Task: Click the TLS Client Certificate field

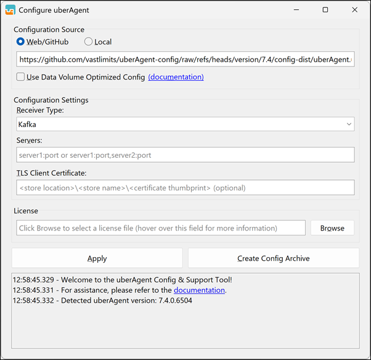Action: pyautogui.click(x=185, y=187)
